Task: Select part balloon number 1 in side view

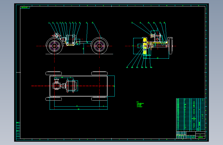Action: coord(49,22)
